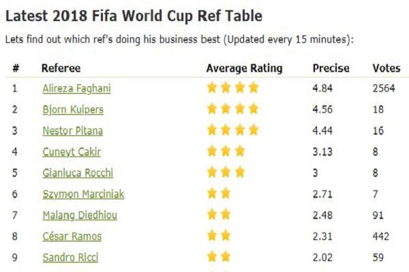
Task: Open Malang Diedhiou referee link
Action: coord(80,216)
